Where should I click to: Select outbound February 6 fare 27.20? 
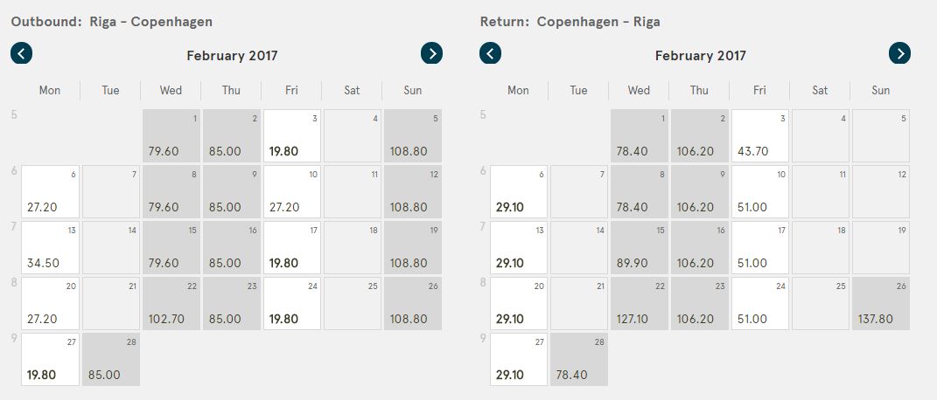(x=50, y=192)
